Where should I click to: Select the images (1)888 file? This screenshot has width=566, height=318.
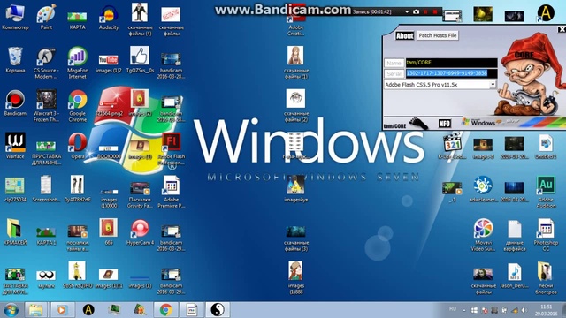pyautogui.click(x=295, y=278)
